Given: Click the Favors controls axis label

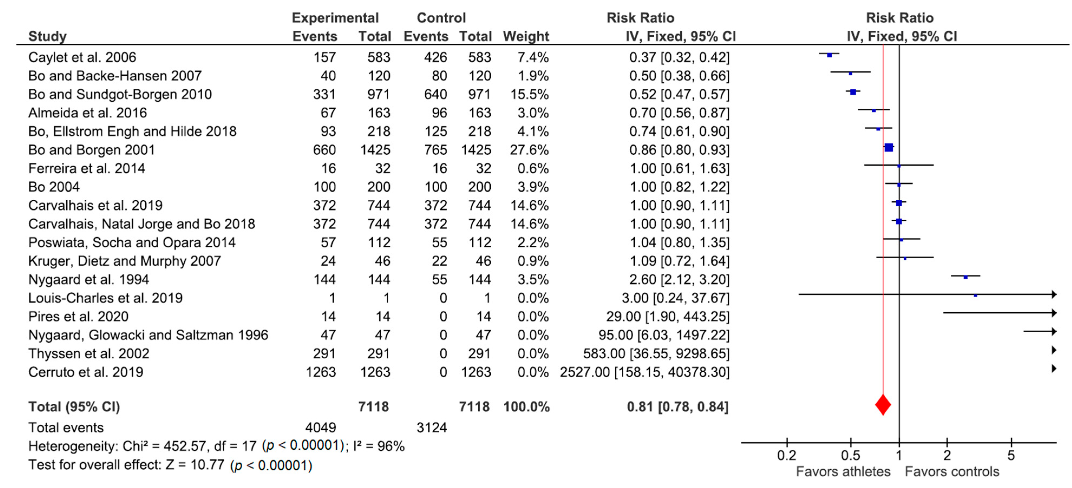Looking at the screenshot, I should [x=952, y=472].
